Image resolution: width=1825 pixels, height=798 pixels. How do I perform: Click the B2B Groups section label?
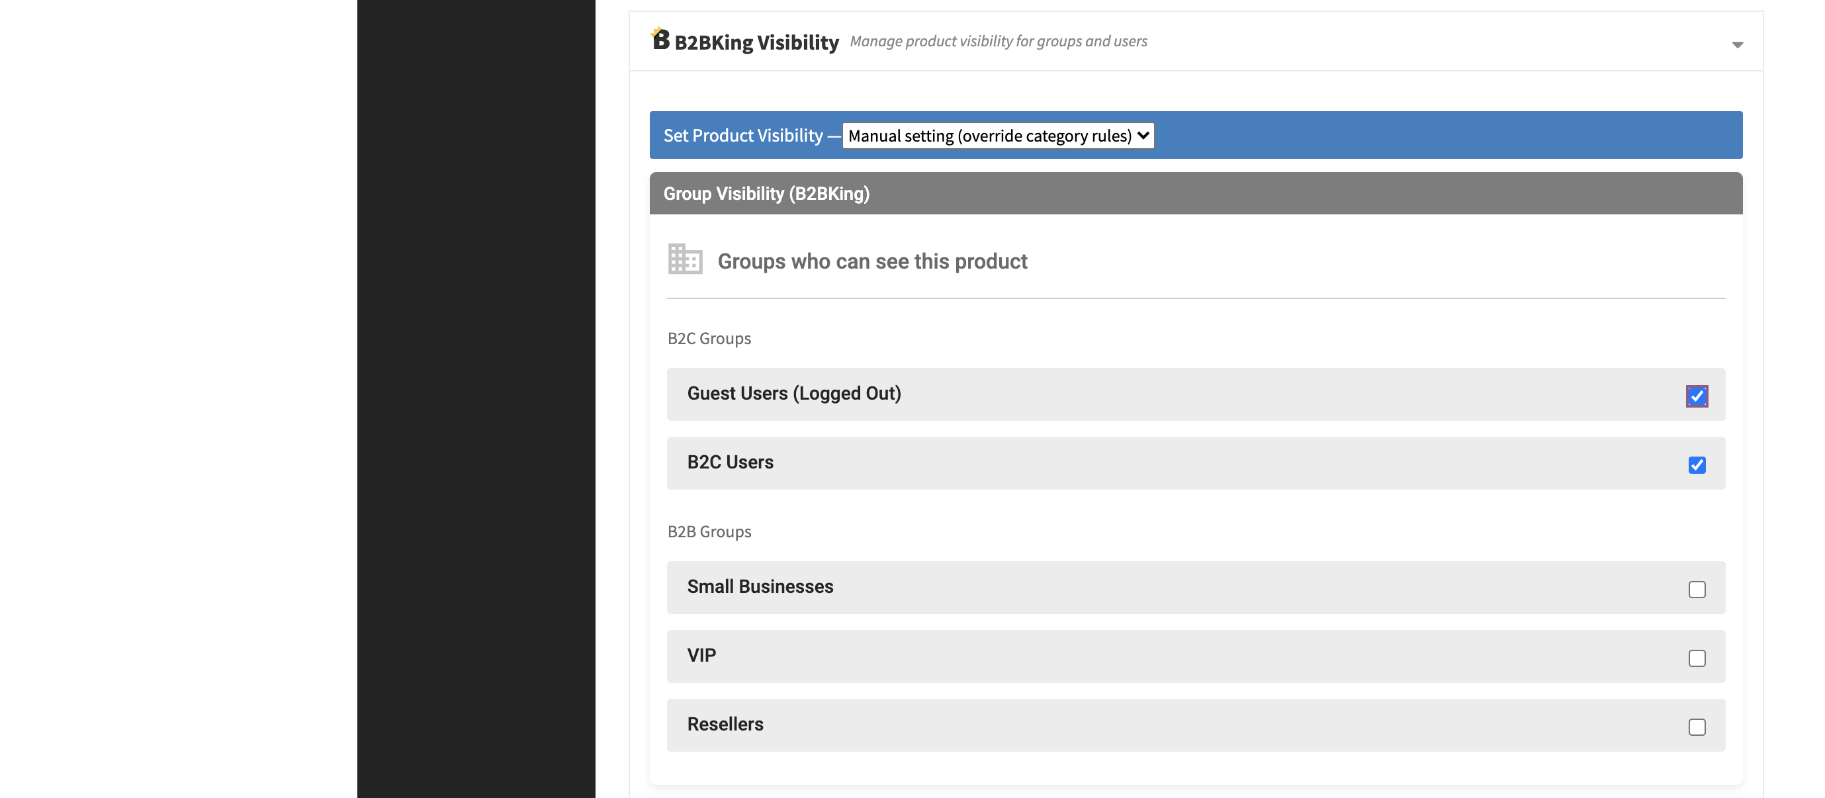pos(709,531)
